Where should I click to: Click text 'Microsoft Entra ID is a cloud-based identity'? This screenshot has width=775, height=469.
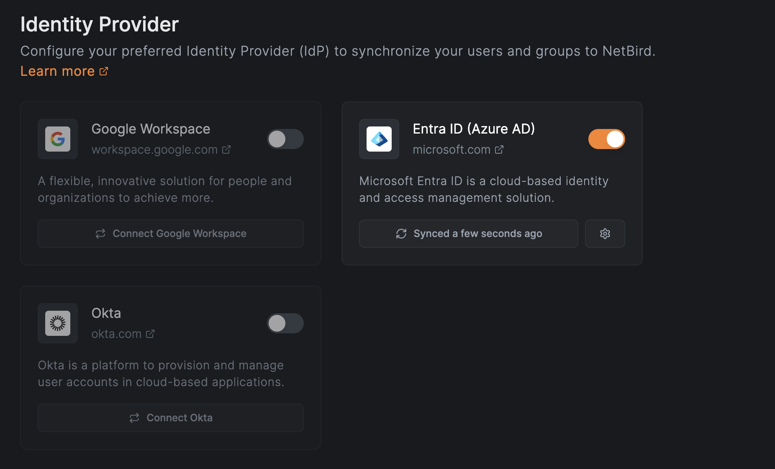[x=484, y=181]
